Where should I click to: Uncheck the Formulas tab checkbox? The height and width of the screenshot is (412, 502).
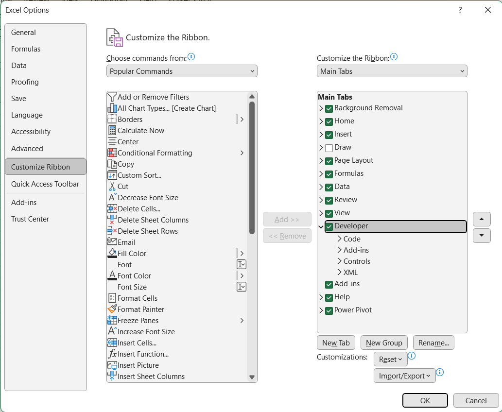click(x=329, y=174)
